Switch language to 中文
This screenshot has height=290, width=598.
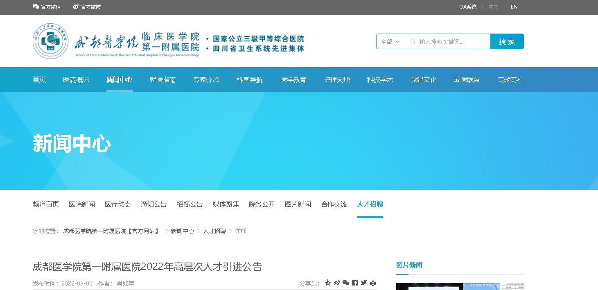pyautogui.click(x=494, y=7)
